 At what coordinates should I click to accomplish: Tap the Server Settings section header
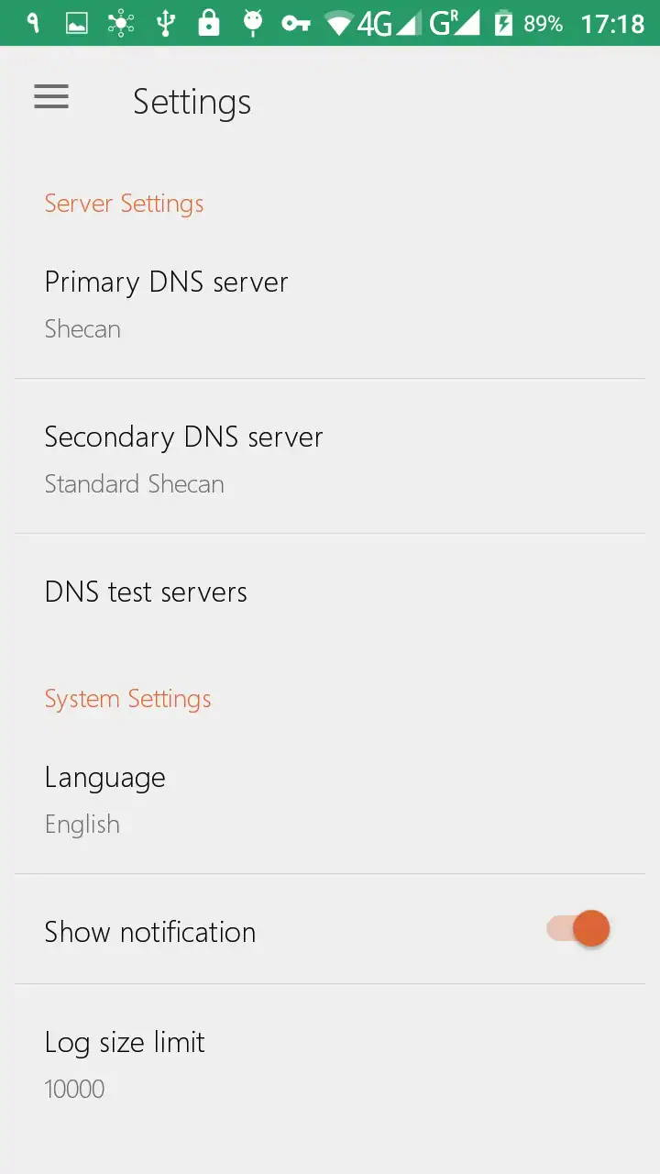[124, 204]
